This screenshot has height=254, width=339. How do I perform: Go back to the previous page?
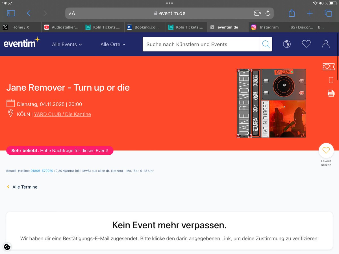(29, 13)
